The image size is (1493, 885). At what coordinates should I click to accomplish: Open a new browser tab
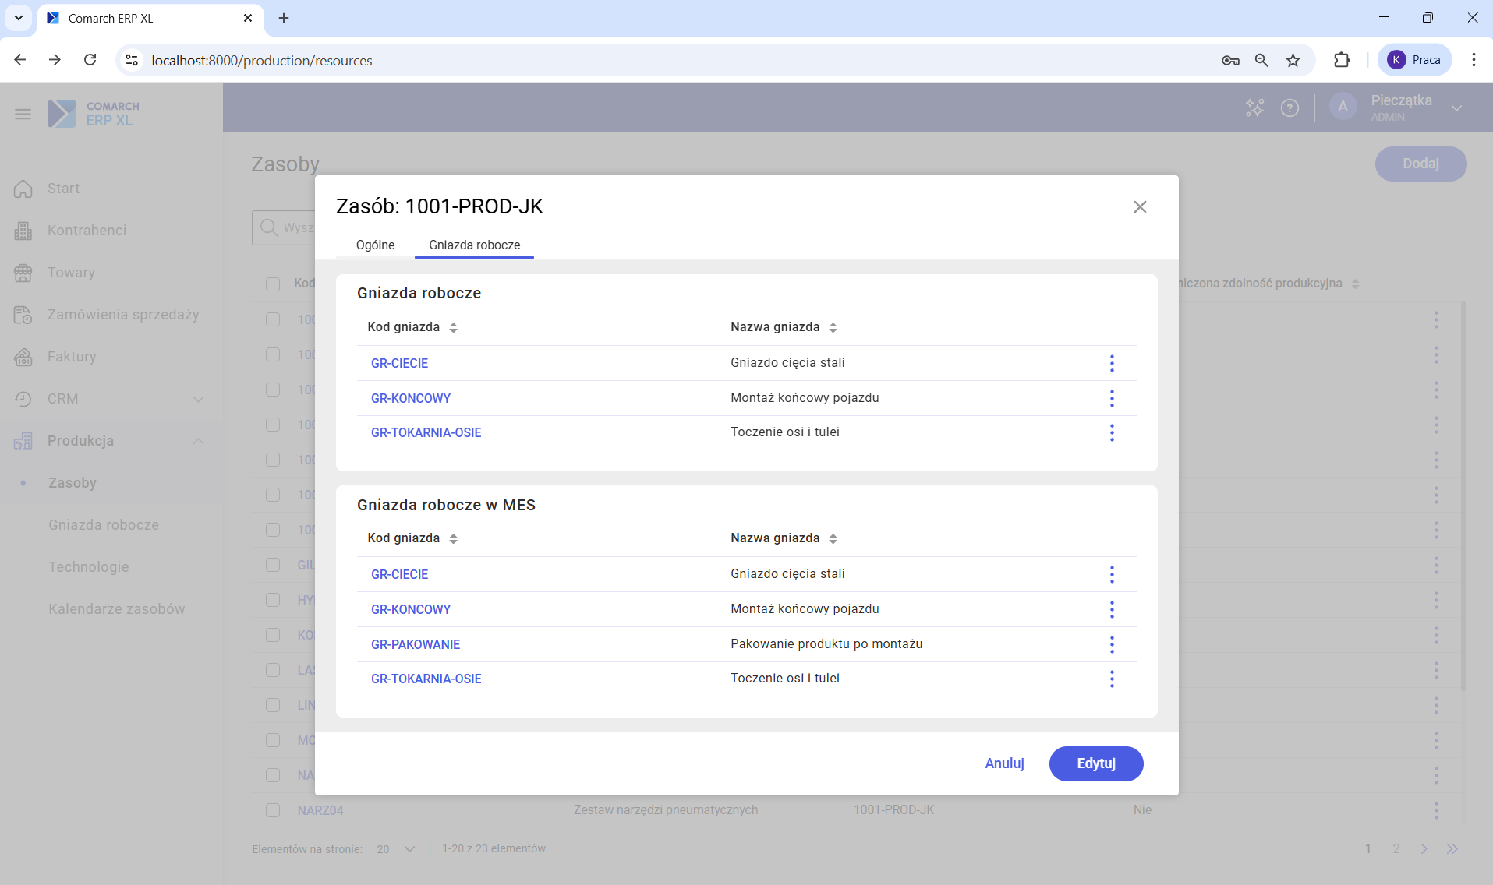point(284,18)
